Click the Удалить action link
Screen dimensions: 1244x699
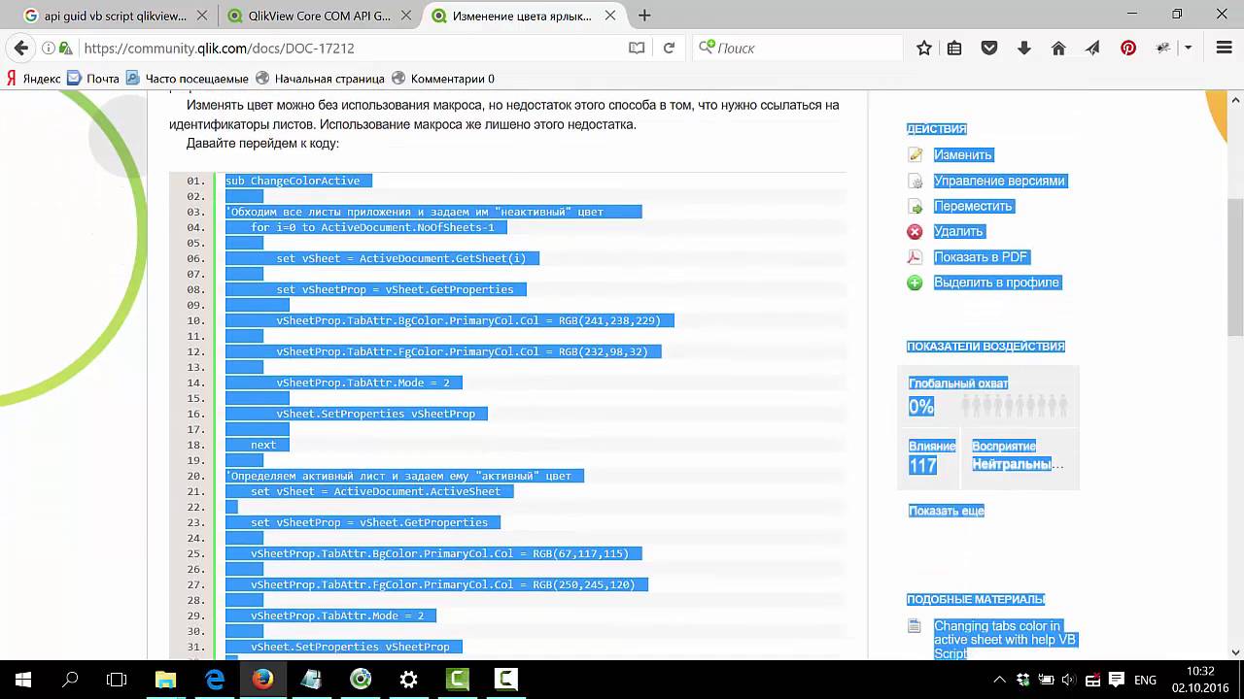(x=958, y=231)
